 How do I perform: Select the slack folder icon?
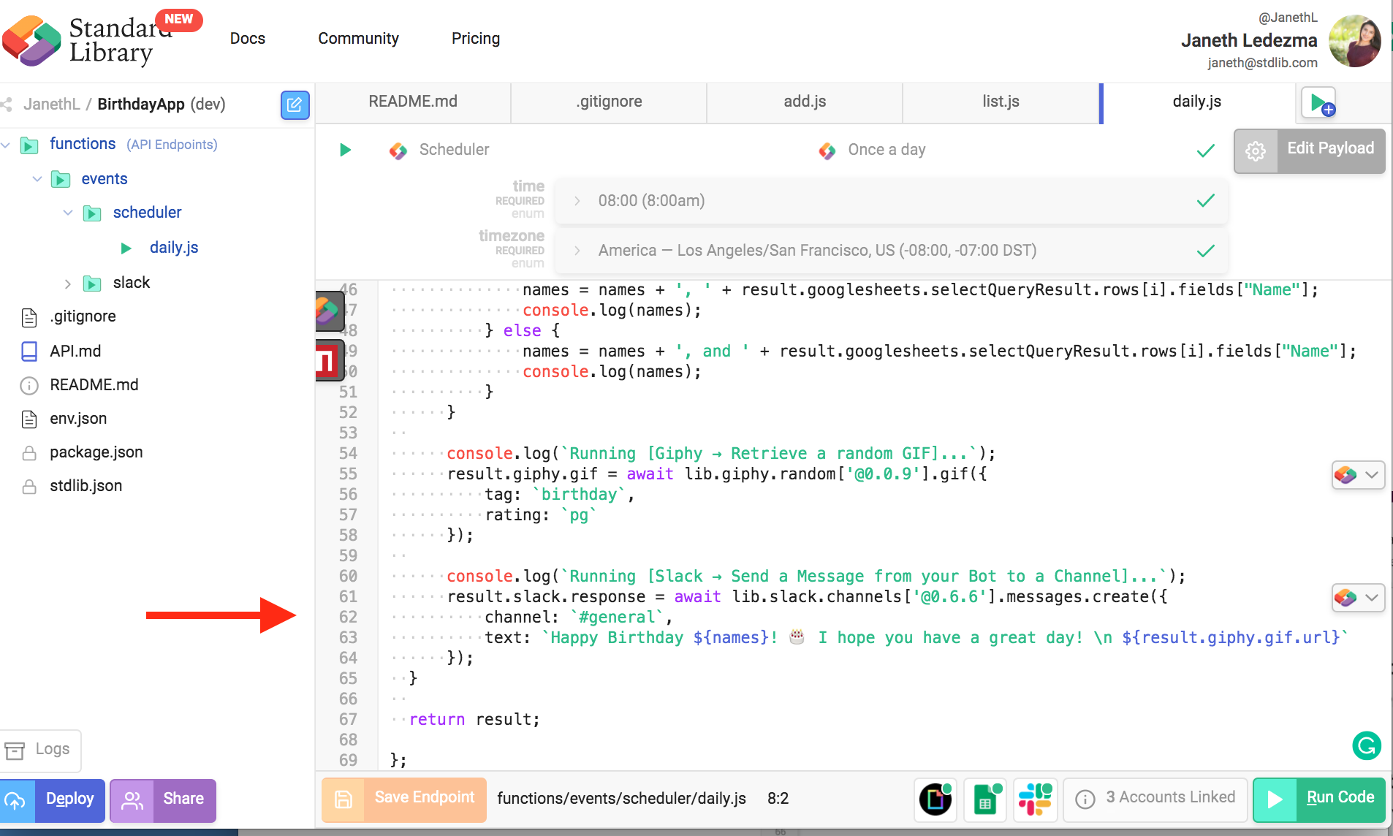[x=92, y=284]
